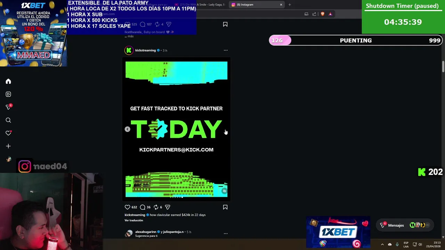Open comments on kickstreaming post
This screenshot has height=250, width=445.
(143, 207)
